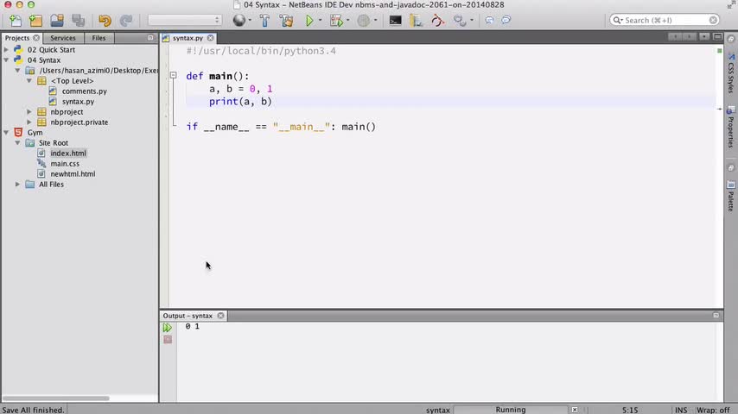This screenshot has width=738, height=414.
Task: Click the New File toolbar icon
Action: coord(15,20)
